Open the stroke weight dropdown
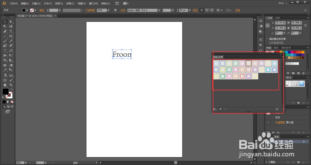This screenshot has height=165, width=311. tap(59, 10)
